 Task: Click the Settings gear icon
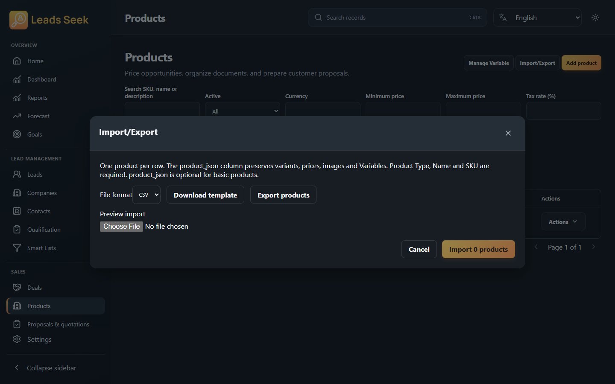click(17, 339)
